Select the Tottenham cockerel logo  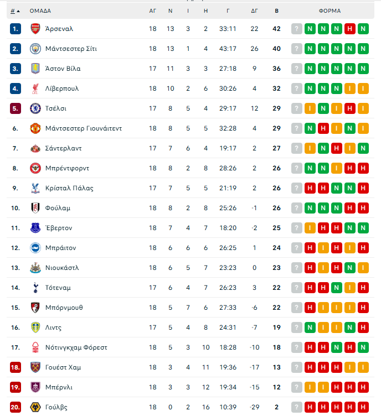35,288
